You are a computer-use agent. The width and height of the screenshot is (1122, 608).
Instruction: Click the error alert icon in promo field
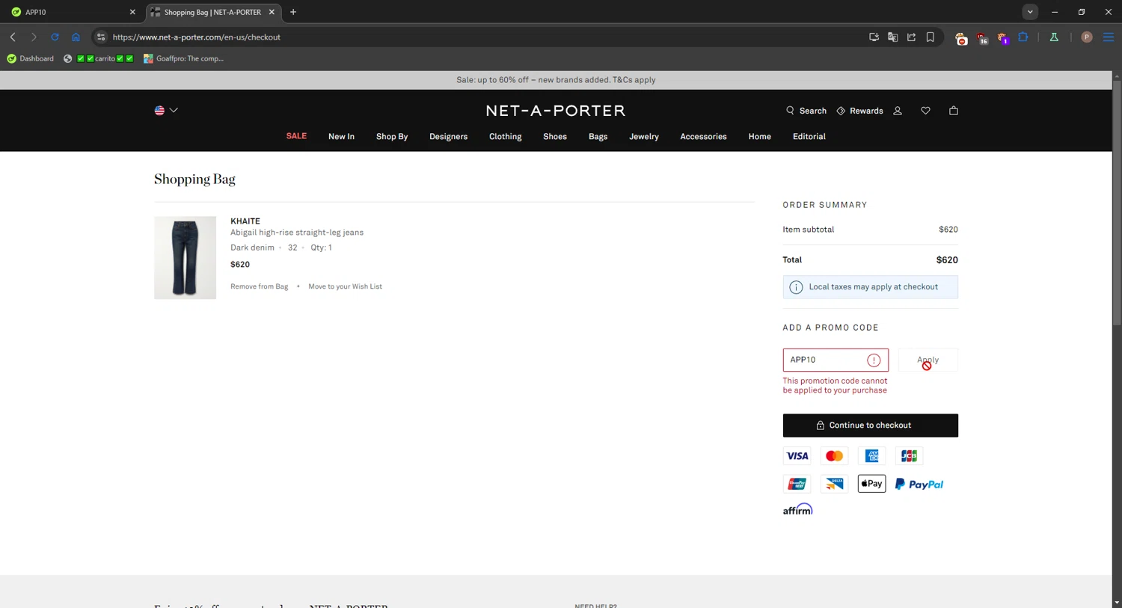(874, 360)
